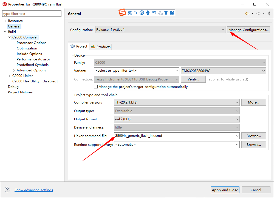Click the Sogou input method S logo
This screenshot has height=198, width=274.
click(x=122, y=12)
